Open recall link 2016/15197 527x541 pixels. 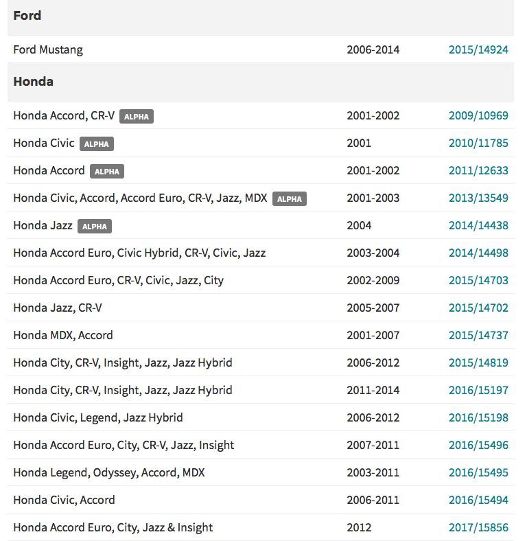click(x=478, y=390)
